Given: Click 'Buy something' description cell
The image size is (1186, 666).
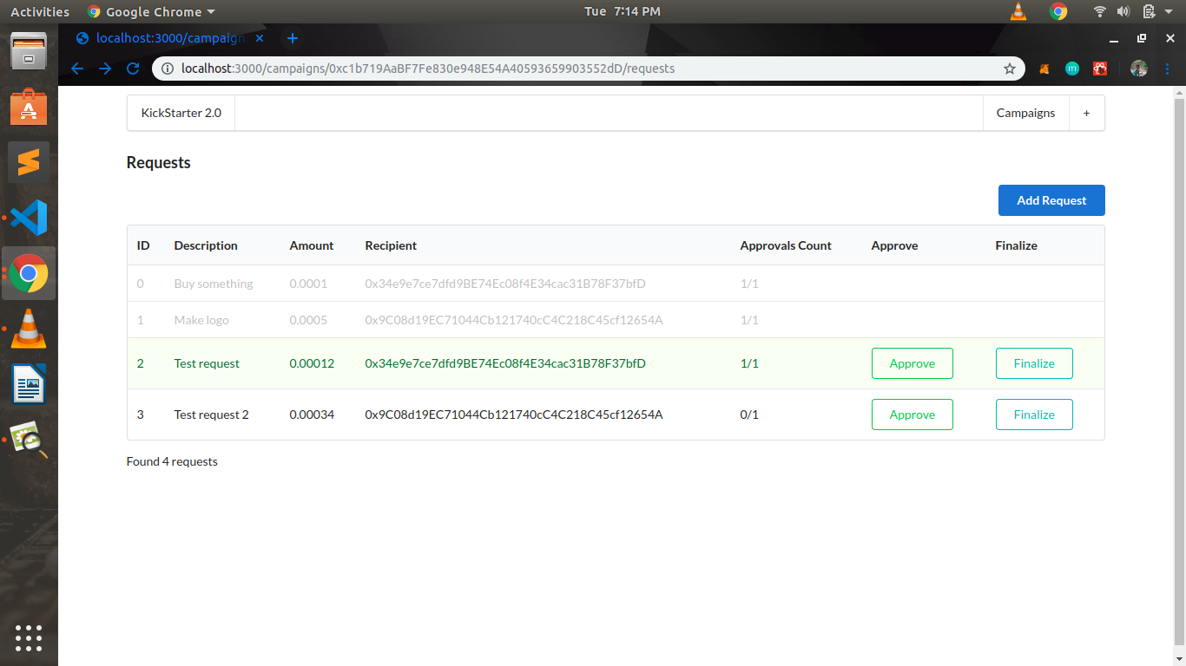Looking at the screenshot, I should pyautogui.click(x=214, y=284).
